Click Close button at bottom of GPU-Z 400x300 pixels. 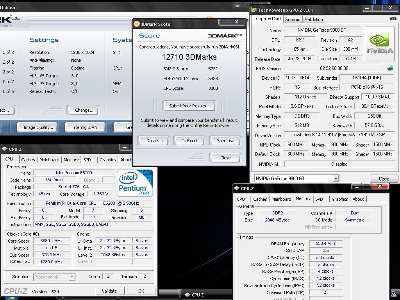[x=384, y=179]
